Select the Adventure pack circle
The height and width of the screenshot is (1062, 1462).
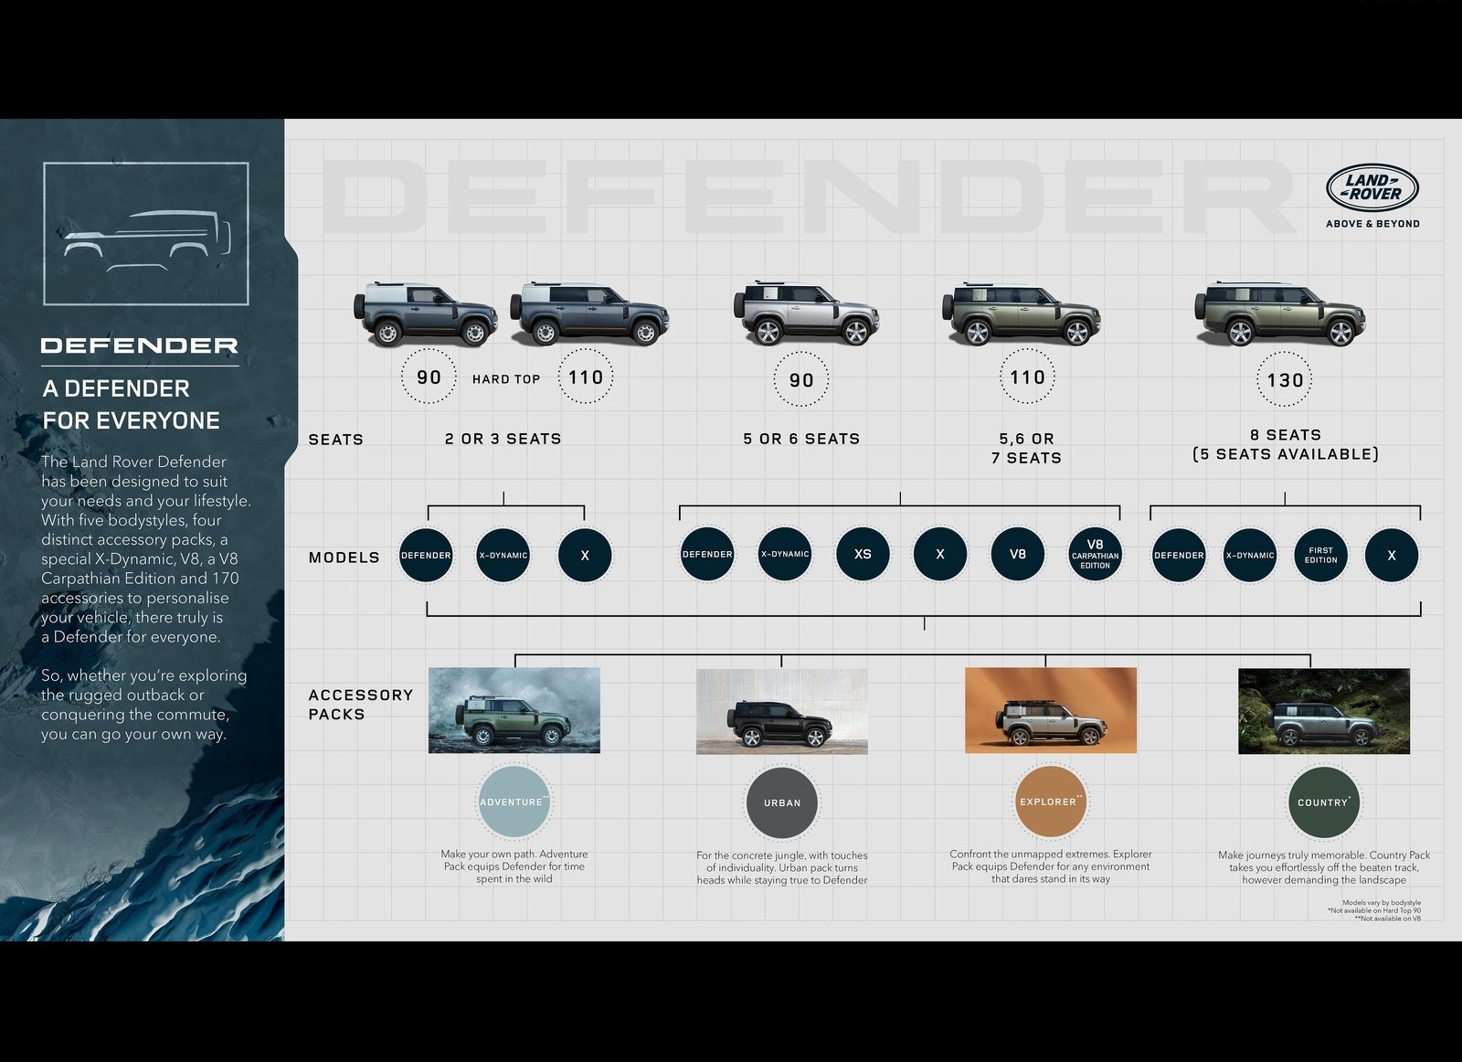tap(514, 802)
